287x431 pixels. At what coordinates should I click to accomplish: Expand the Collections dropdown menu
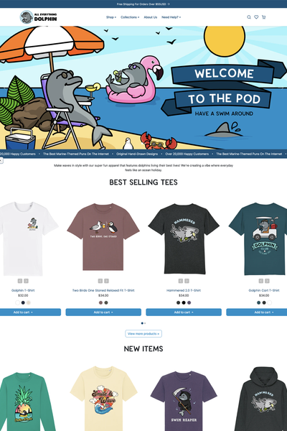point(130,17)
